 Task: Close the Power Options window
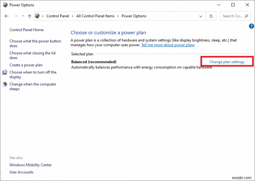(x=247, y=5)
